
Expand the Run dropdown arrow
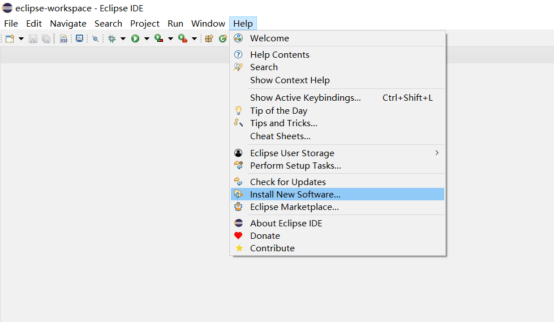[x=147, y=38]
